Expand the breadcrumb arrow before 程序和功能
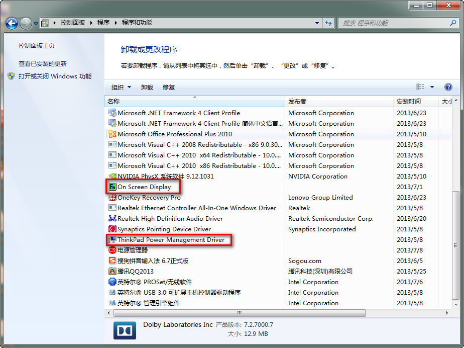Viewport: 464px width, 348px height. (115, 23)
